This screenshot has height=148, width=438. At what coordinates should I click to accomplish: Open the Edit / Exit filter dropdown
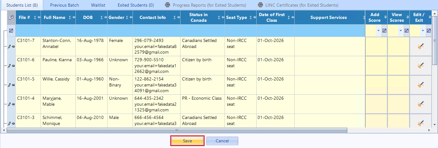(423, 31)
